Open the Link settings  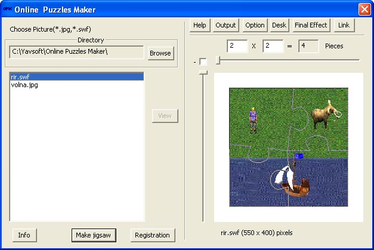click(x=344, y=25)
